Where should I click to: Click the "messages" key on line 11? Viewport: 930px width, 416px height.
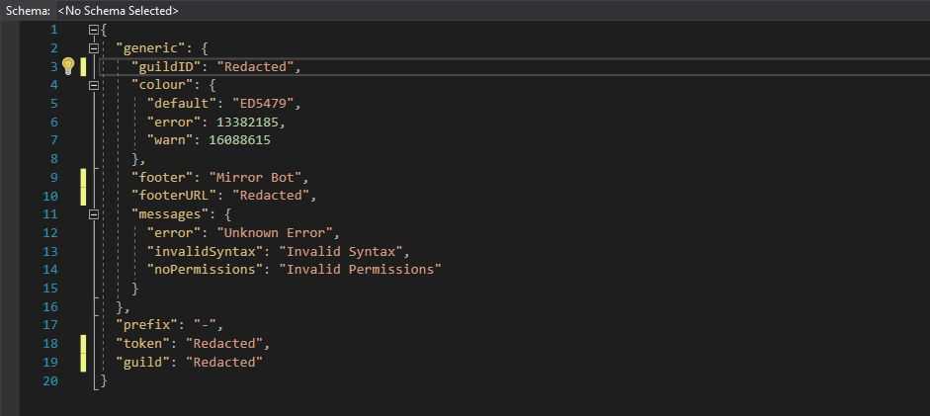click(170, 213)
